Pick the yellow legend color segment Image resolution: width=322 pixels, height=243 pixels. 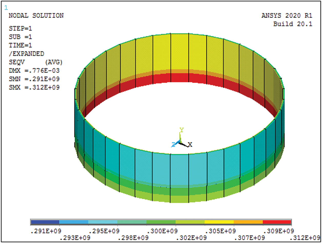pyautogui.click(x=219, y=222)
